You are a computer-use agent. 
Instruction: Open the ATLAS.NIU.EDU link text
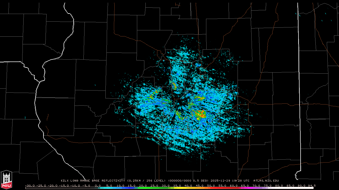(x=266, y=181)
